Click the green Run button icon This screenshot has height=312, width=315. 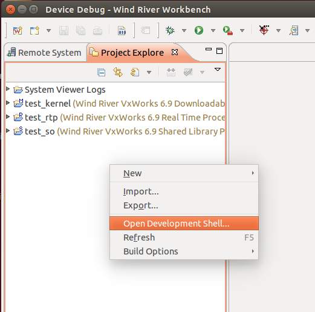pos(199,30)
